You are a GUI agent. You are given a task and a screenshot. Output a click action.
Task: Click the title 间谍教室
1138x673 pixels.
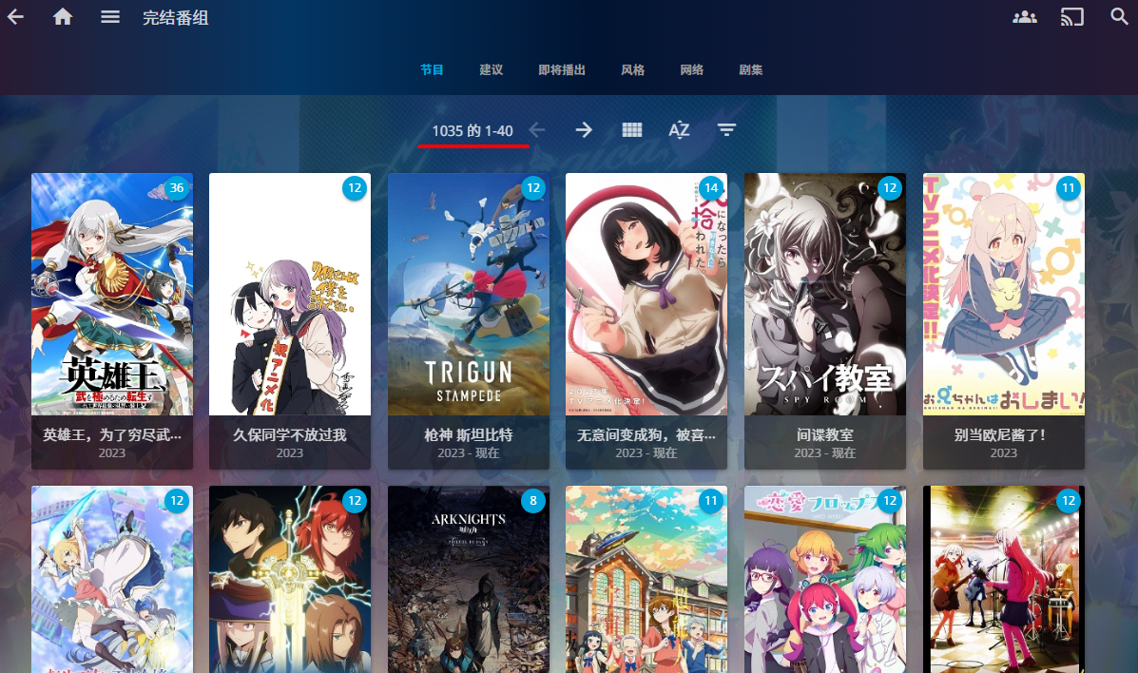(824, 434)
